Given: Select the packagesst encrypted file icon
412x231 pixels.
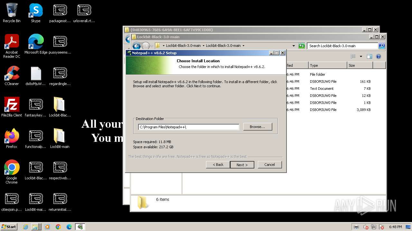Looking at the screenshot, I should [60, 13].
